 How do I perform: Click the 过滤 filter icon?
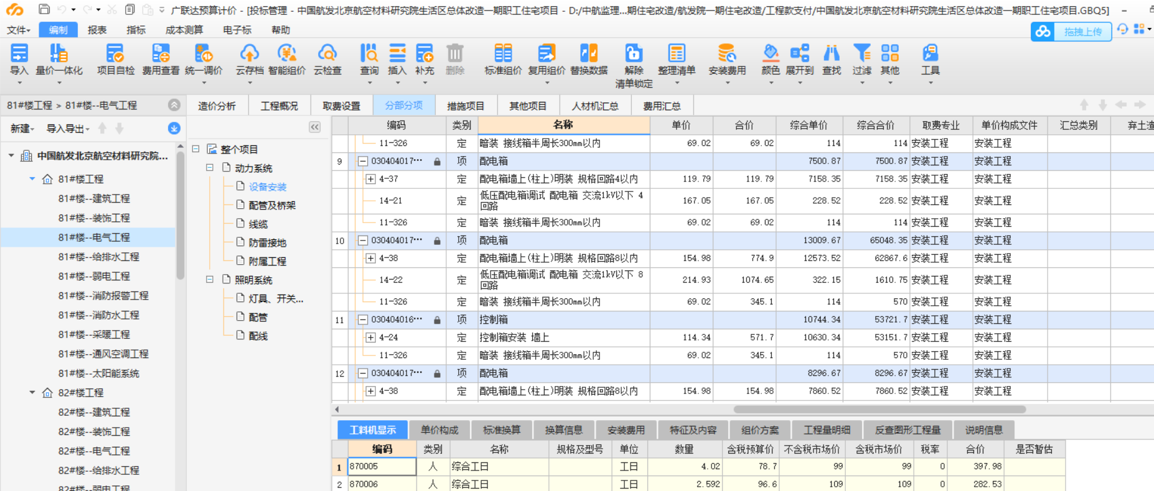(x=862, y=53)
